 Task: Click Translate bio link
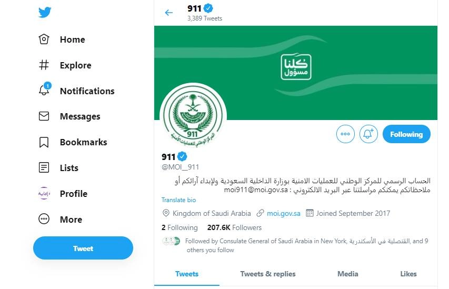pos(178,200)
